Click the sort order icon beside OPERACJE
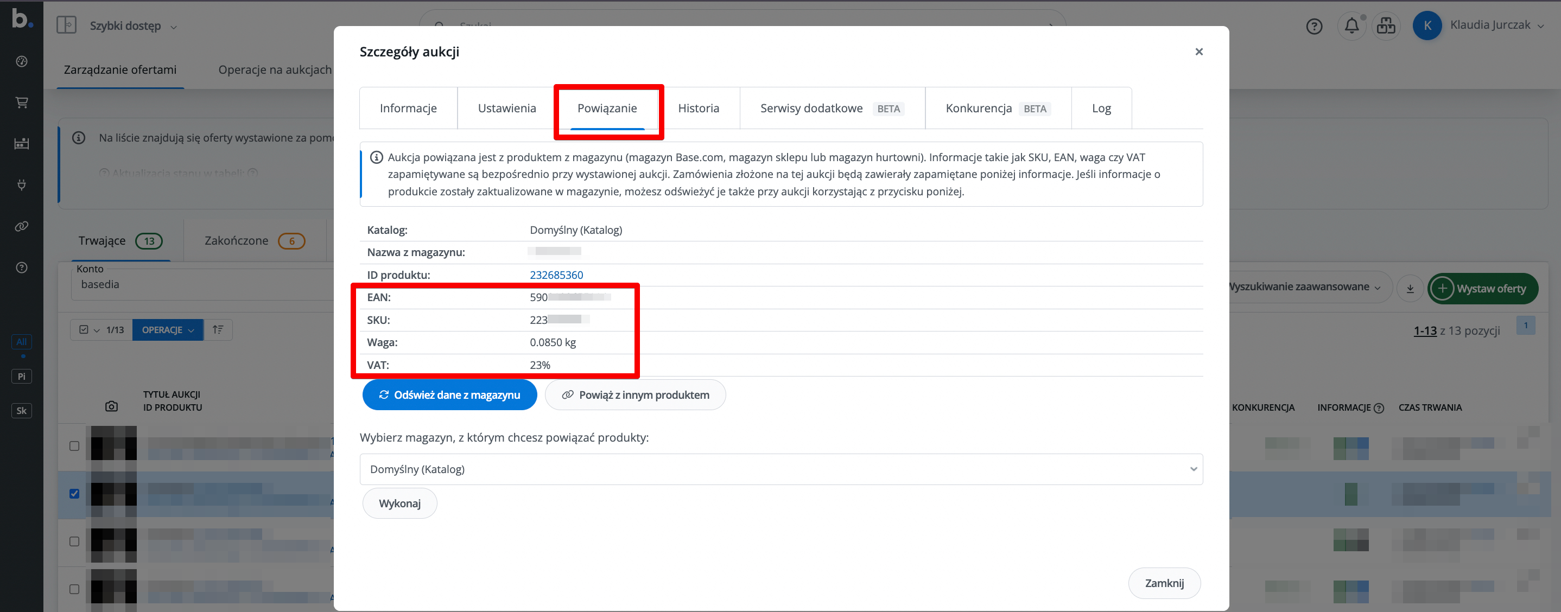This screenshot has width=1561, height=612. click(218, 330)
